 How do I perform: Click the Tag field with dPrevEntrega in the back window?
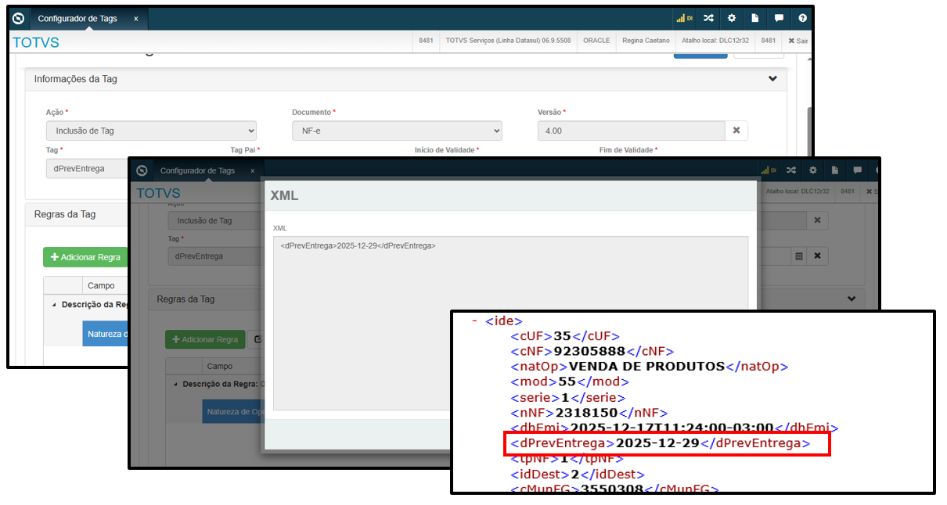86,169
